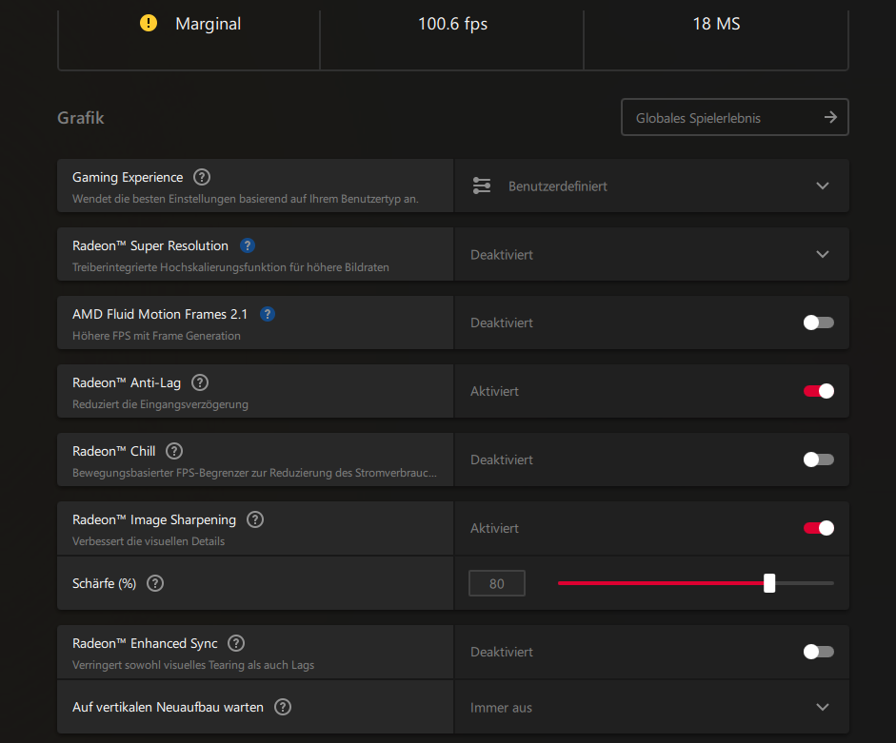
Task: Turn off Radeon Image Sharpening toggle
Action: 818,528
